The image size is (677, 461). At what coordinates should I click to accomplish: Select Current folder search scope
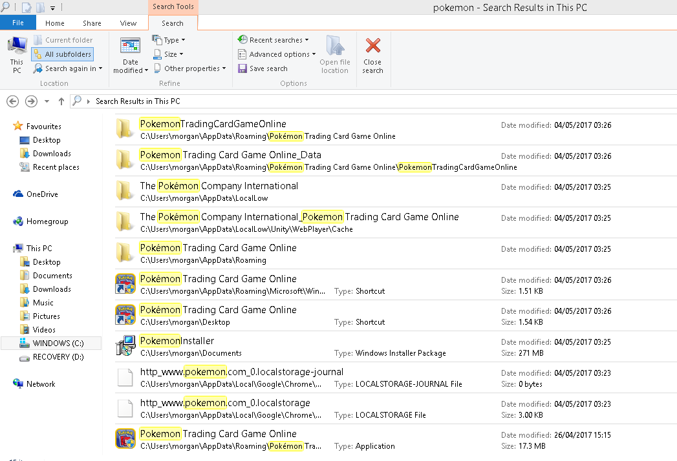click(x=63, y=40)
